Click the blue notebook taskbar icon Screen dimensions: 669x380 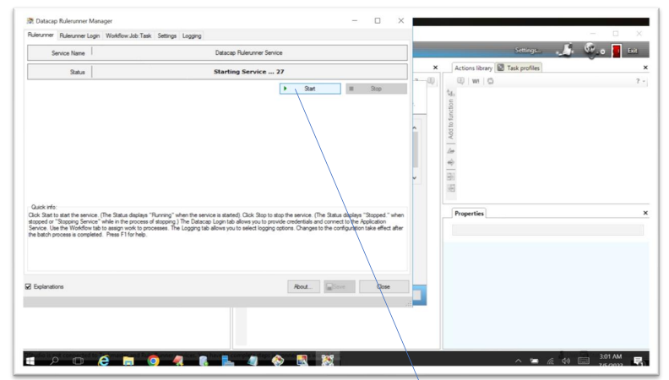pos(253,361)
